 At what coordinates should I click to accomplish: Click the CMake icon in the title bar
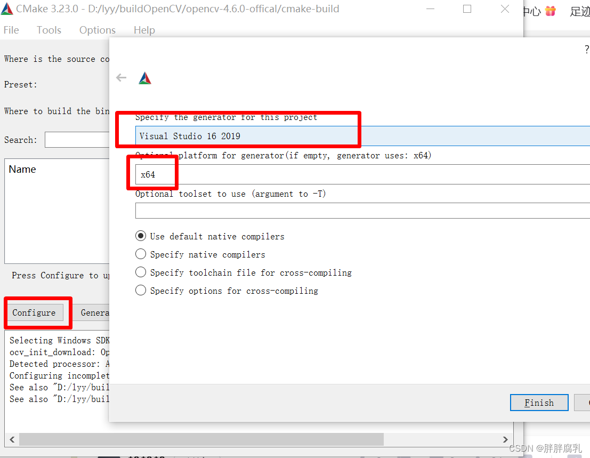[x=7, y=9]
